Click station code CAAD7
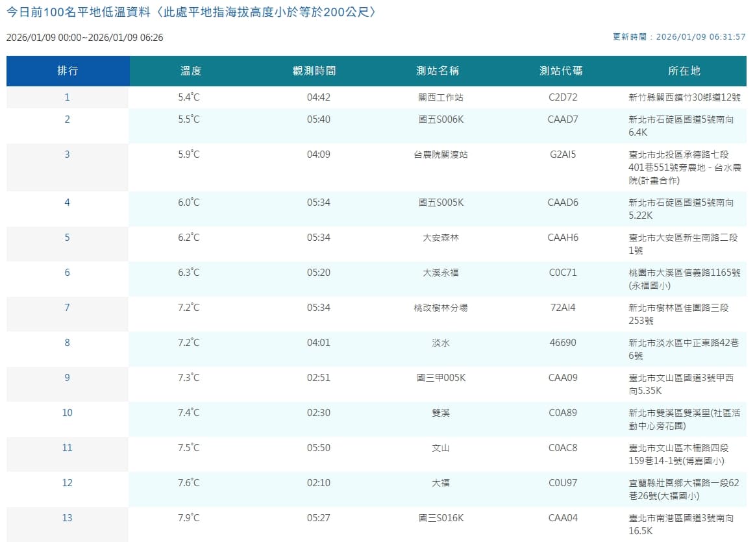Image resolution: width=755 pixels, height=542 pixels. tap(562, 119)
